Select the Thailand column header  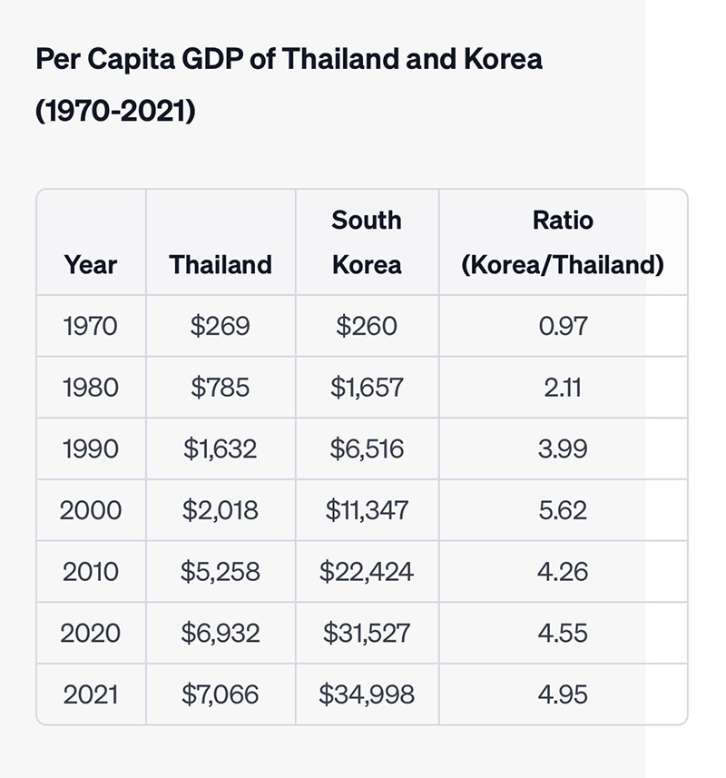click(x=221, y=265)
